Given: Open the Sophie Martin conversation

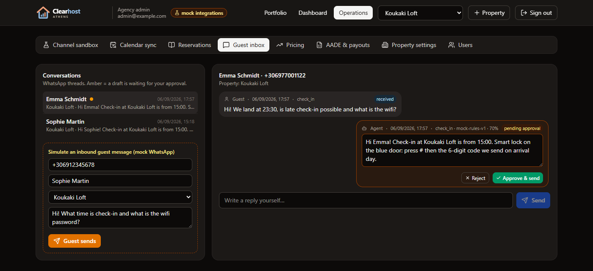Looking at the screenshot, I should point(120,125).
